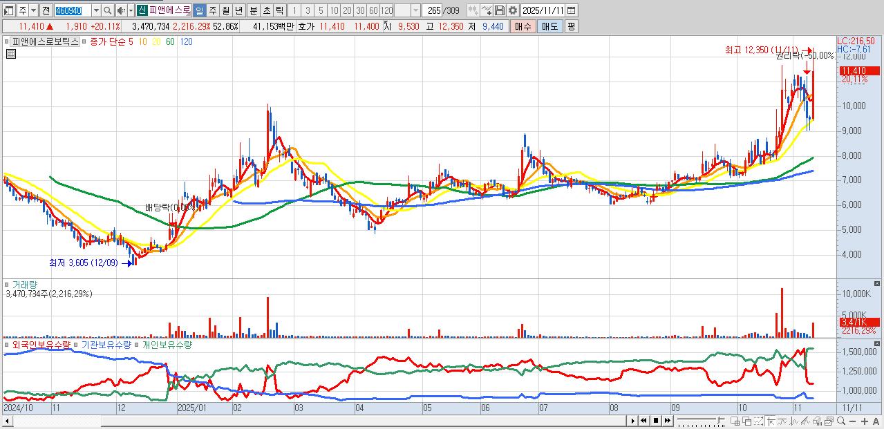
Task: Click the 매도 sell button
Action: point(549,26)
